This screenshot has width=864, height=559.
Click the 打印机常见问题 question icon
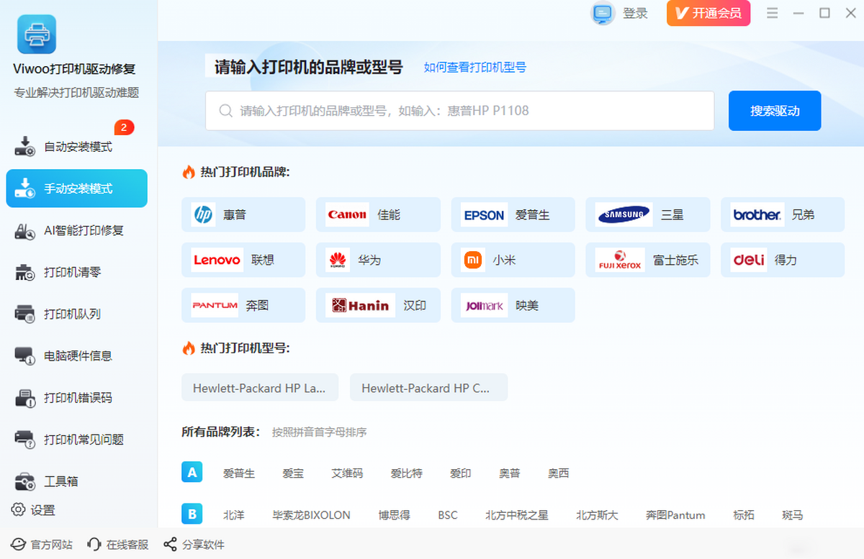coord(25,440)
